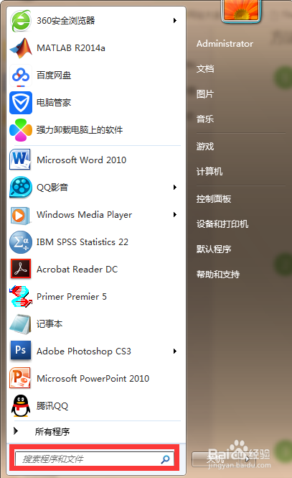This screenshot has height=478, width=292.
Task: Select 百度网盘 text label
Action: pos(54,75)
